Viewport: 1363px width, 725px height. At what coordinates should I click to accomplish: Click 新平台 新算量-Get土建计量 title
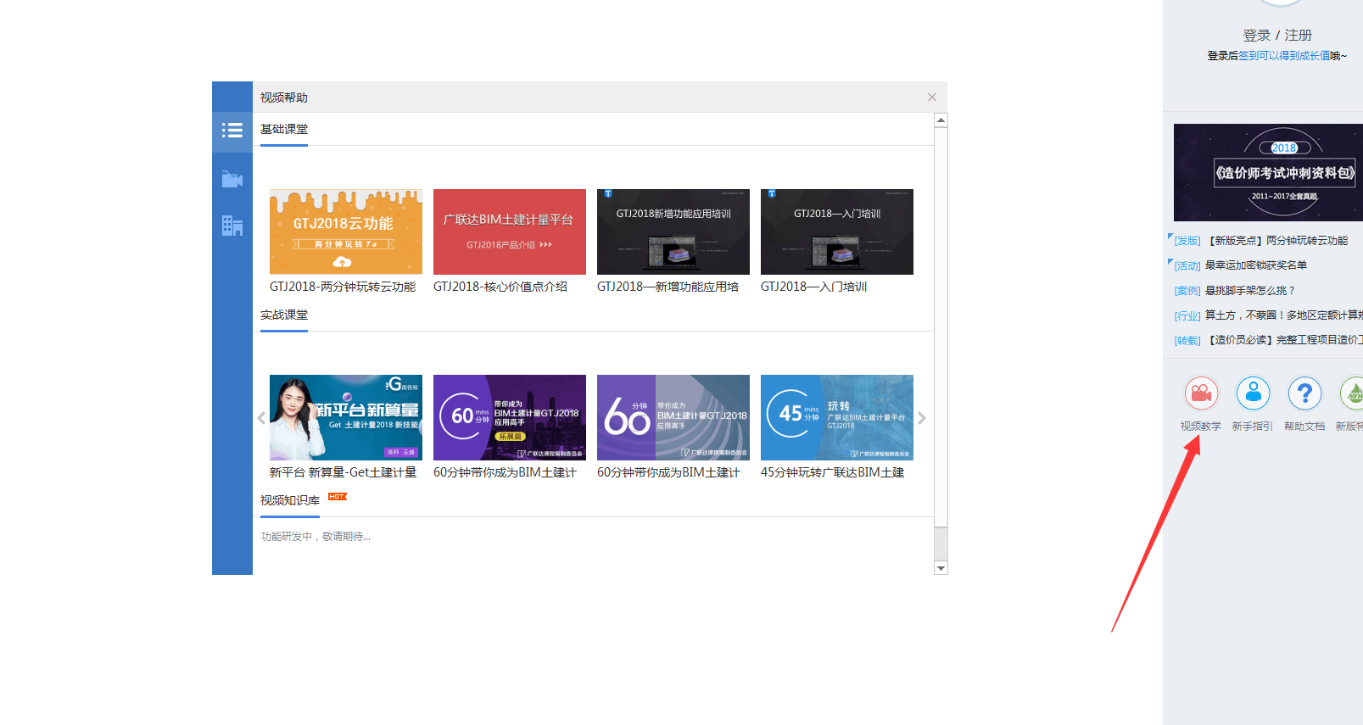tap(344, 472)
